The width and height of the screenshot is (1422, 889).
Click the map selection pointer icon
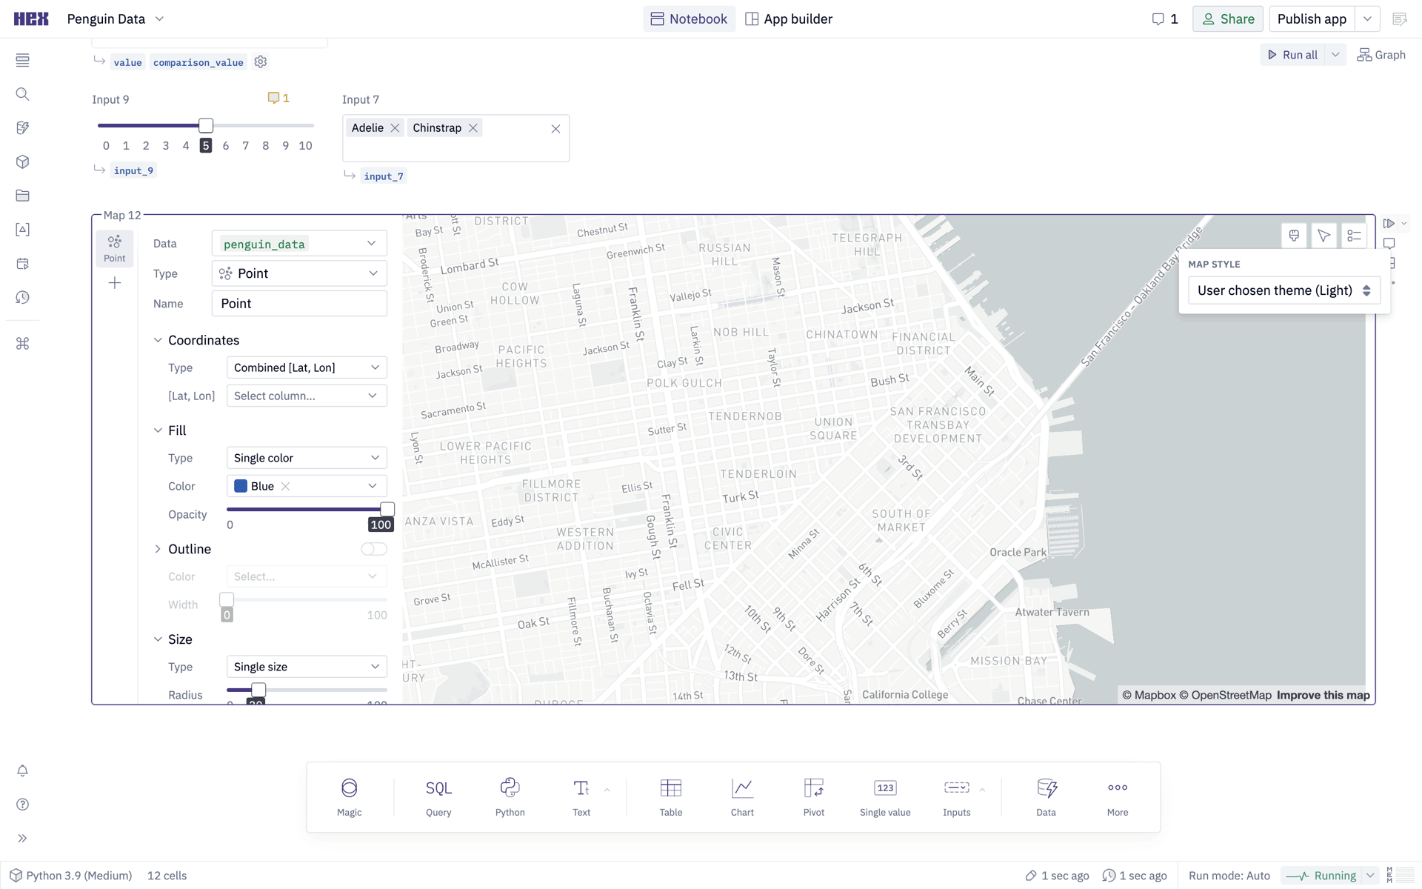1323,236
